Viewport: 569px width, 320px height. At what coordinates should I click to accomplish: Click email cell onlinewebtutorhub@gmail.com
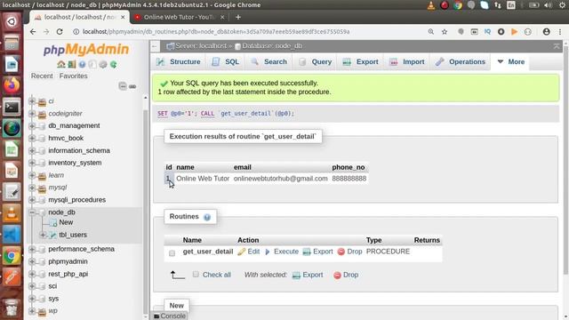[281, 179]
